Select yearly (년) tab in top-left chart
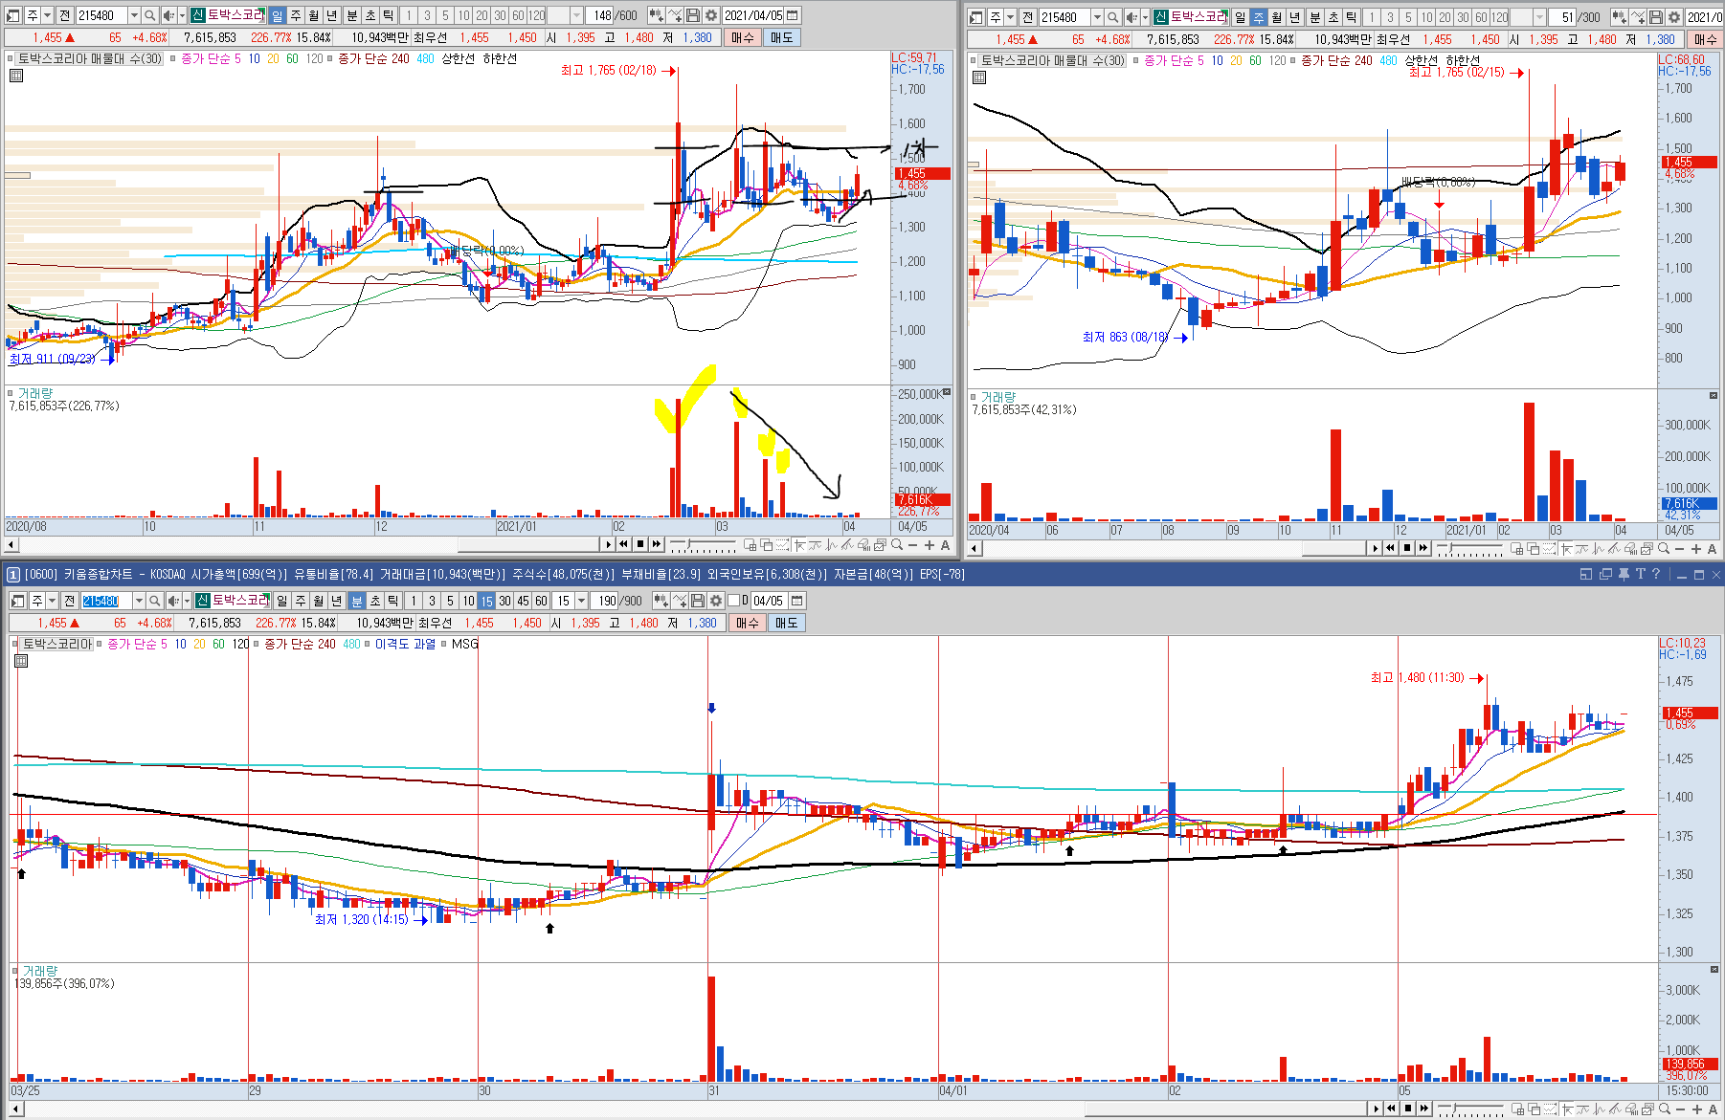The height and width of the screenshot is (1120, 1725). (x=331, y=15)
